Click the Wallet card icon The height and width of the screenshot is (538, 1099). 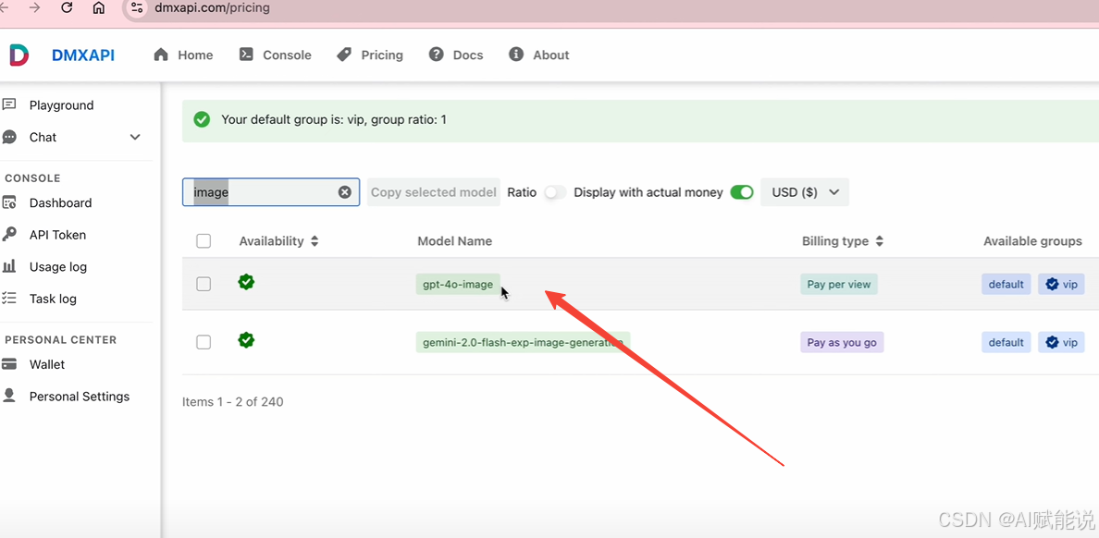9,364
